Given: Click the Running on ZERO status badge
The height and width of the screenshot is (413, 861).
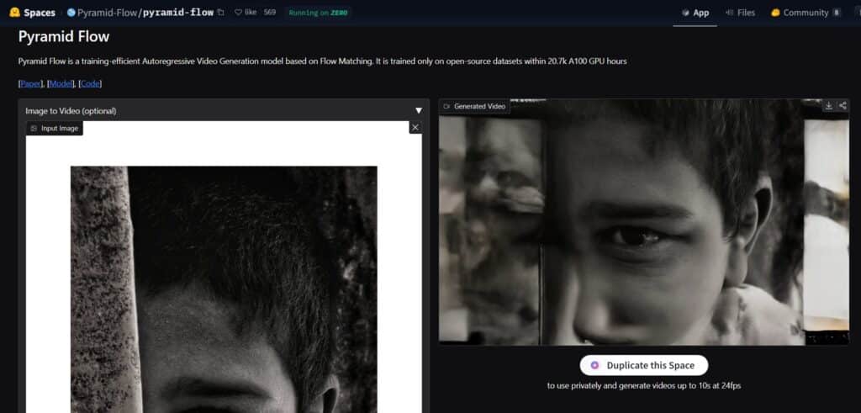Looking at the screenshot, I should [x=318, y=13].
